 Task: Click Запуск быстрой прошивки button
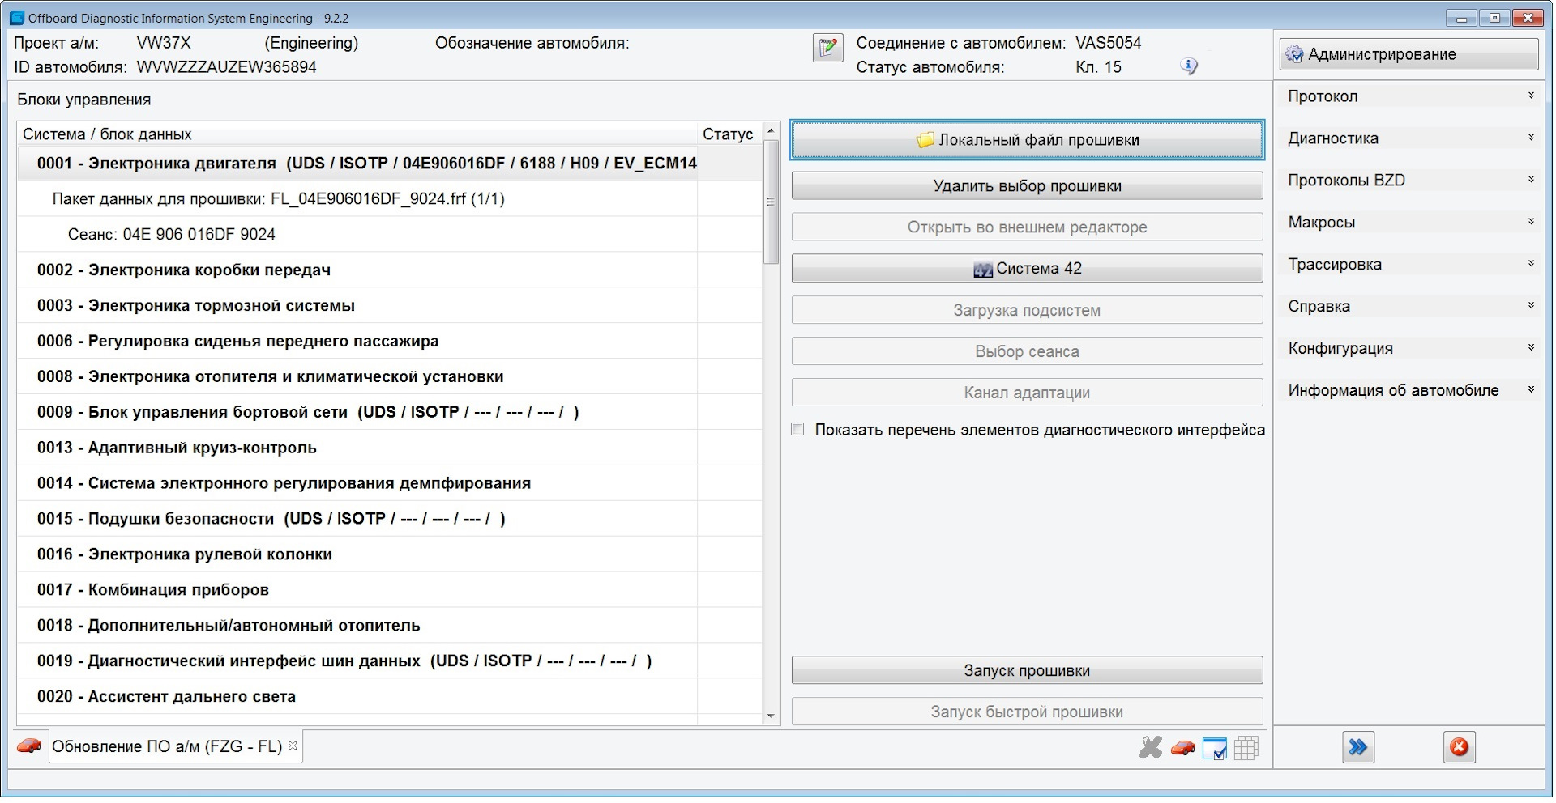click(1027, 712)
